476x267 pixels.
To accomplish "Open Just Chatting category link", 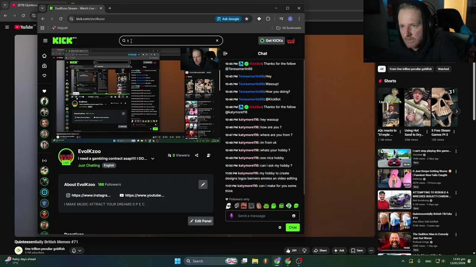I will tap(89, 165).
